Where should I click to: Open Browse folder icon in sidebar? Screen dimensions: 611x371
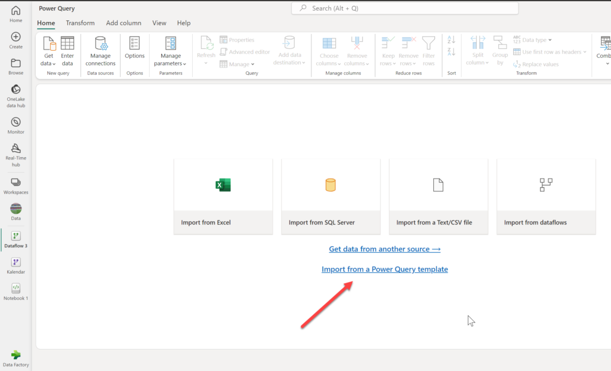tap(16, 63)
